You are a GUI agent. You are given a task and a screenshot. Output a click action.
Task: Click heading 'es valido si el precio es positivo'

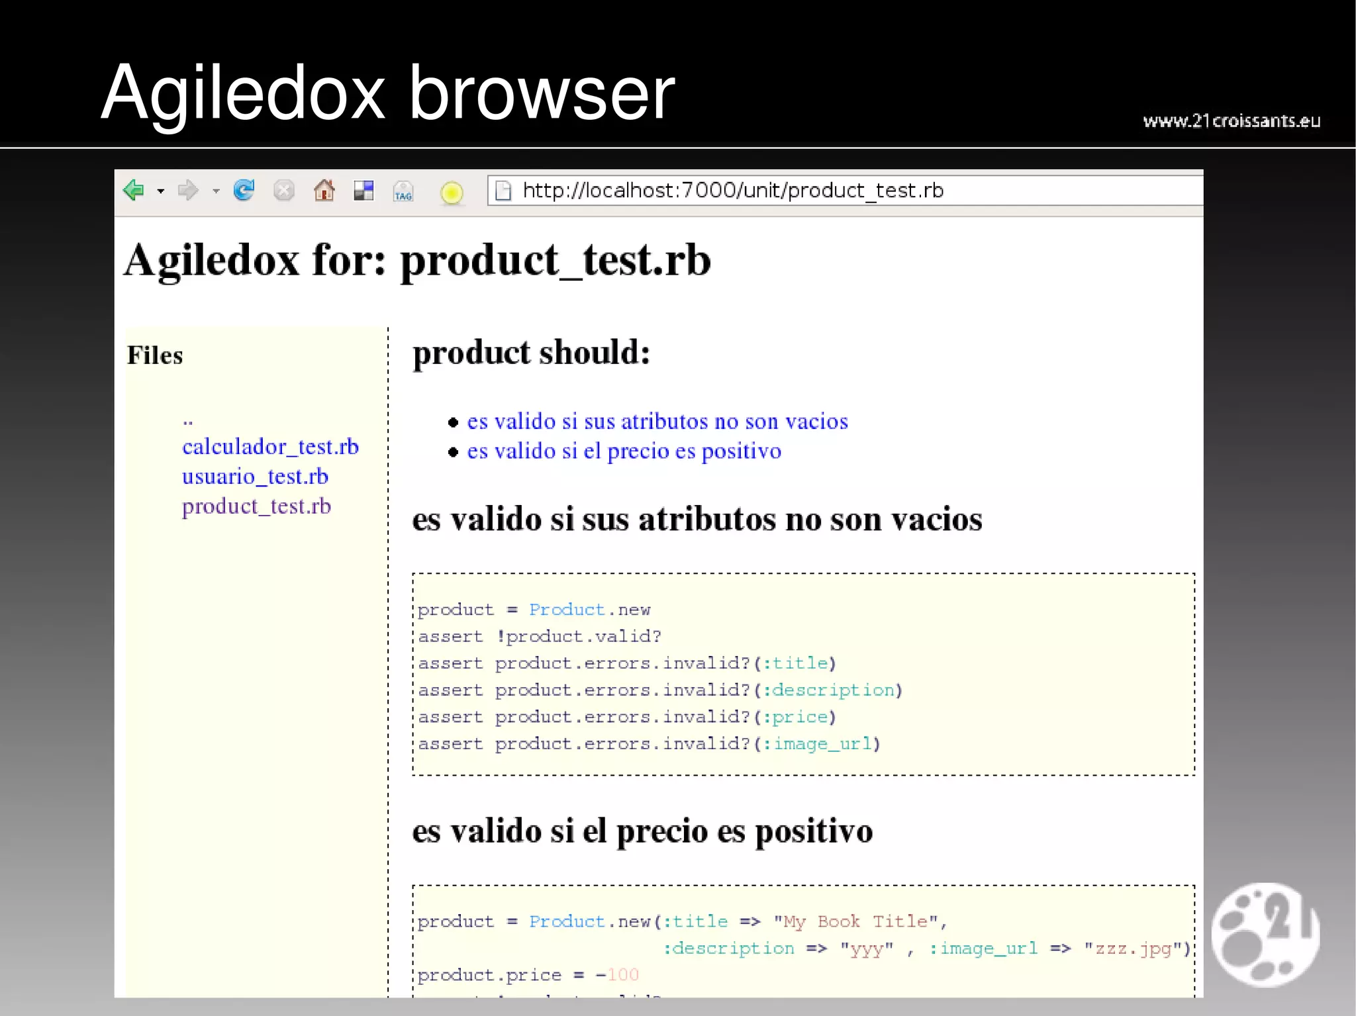(x=642, y=831)
